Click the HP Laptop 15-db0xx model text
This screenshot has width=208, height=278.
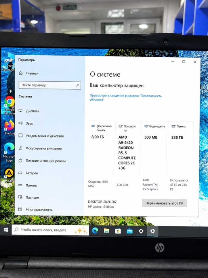101,207
